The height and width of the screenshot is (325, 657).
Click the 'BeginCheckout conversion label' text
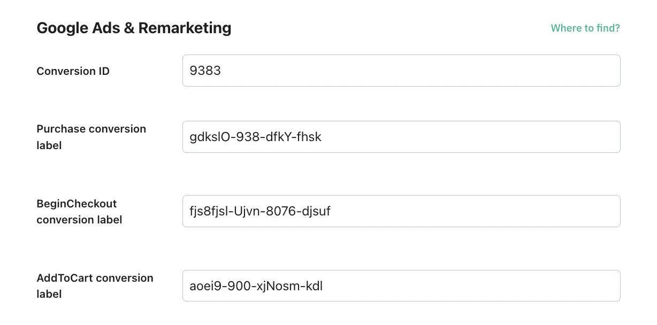[x=79, y=211]
